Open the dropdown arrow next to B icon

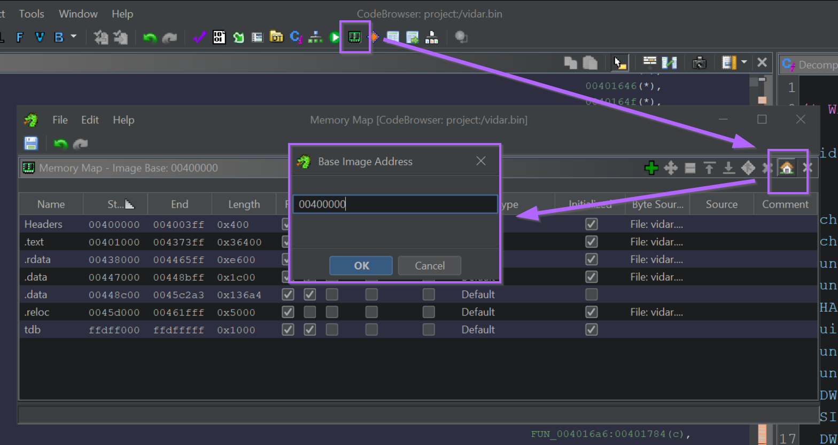coord(73,37)
